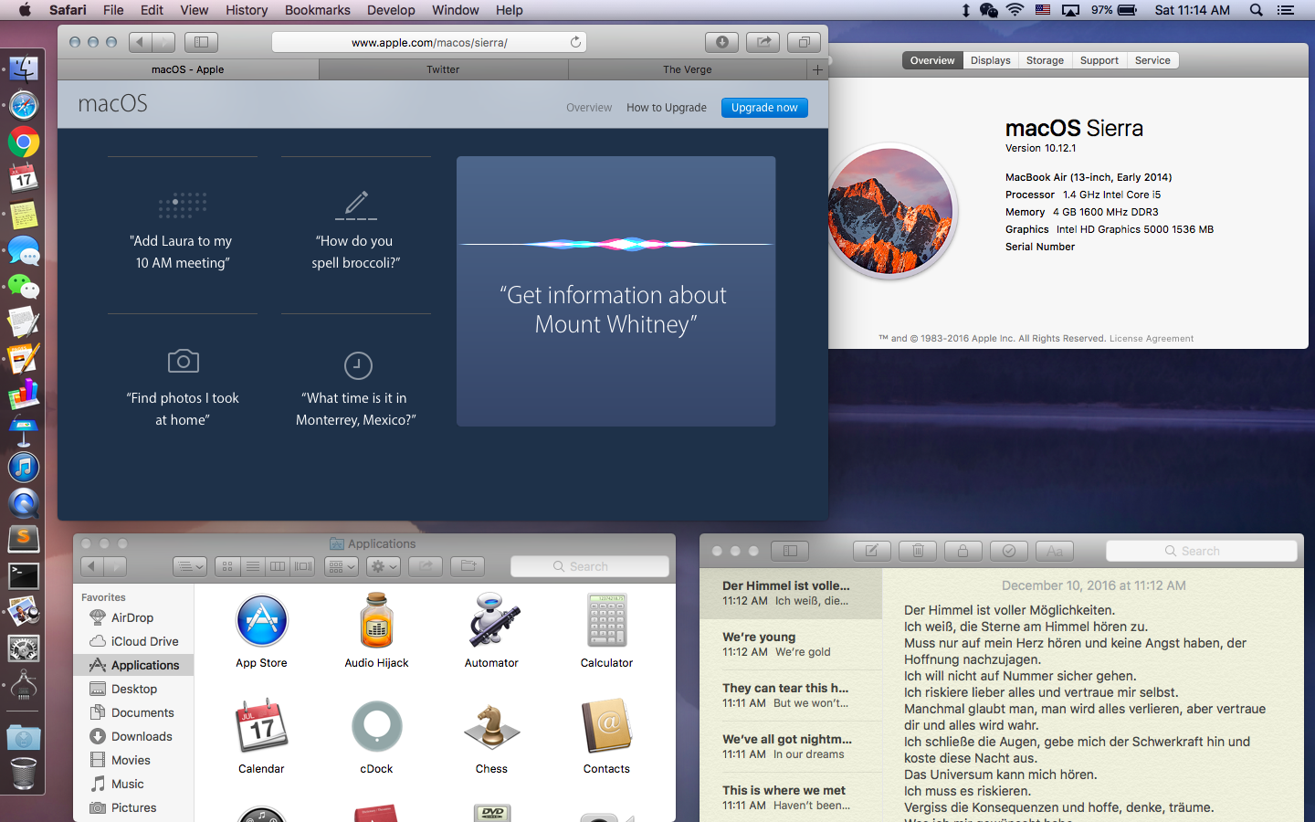
Task: Click the Upgrade now button
Action: point(764,107)
